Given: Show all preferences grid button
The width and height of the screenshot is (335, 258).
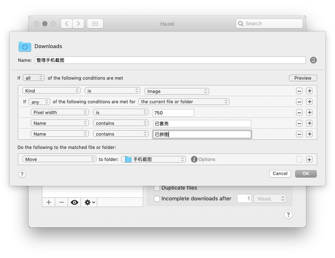Looking at the screenshot, I should [x=95, y=24].
